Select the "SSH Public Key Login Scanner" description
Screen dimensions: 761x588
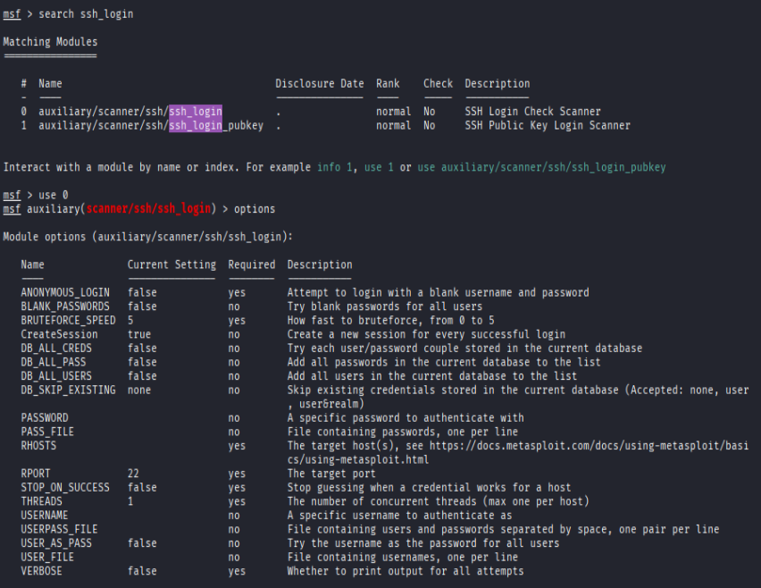(x=547, y=125)
